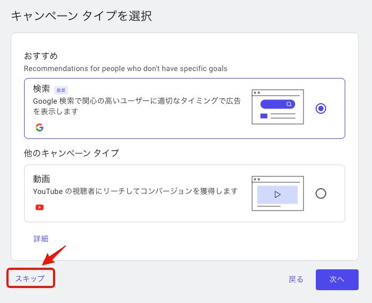Viewport: 372px width, 303px height.
Task: Click the YouTube logo icon
Action: coord(40,207)
